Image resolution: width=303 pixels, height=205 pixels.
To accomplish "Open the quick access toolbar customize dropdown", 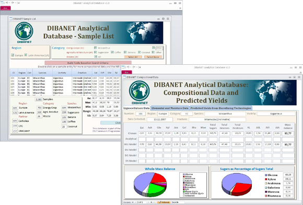I will [x=19, y=3].
